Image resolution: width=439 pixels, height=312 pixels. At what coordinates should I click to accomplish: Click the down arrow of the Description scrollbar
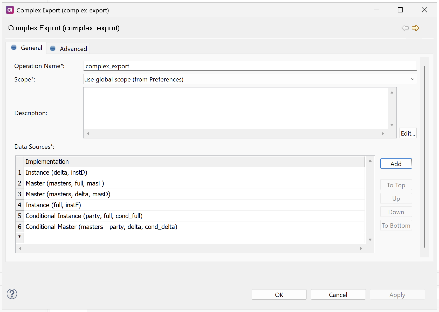[x=392, y=124]
